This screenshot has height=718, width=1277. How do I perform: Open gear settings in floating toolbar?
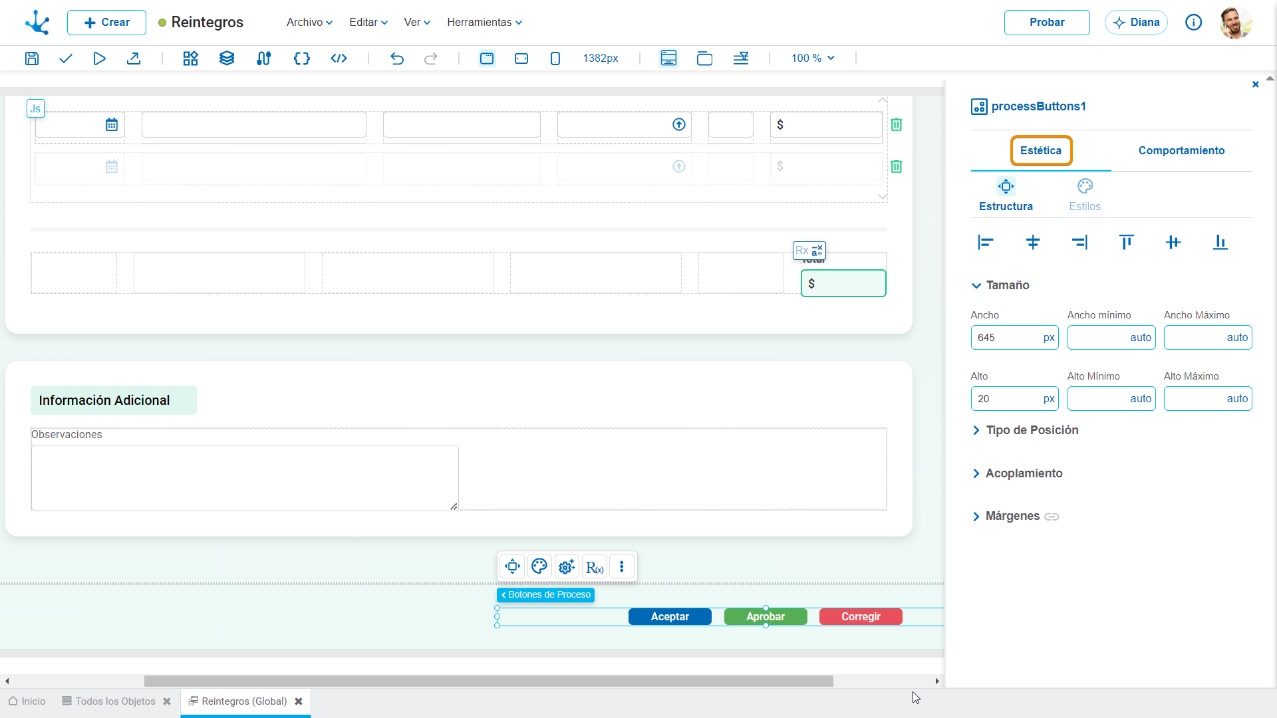coord(567,567)
